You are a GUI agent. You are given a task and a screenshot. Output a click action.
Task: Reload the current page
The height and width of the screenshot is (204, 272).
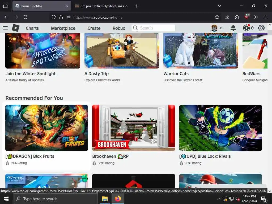[x=25, y=17]
